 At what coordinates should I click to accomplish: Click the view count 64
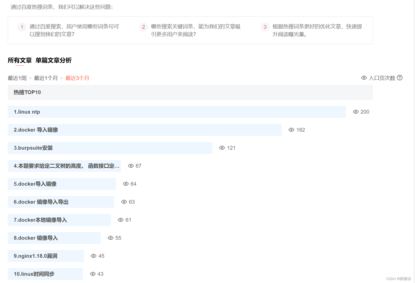point(133,184)
